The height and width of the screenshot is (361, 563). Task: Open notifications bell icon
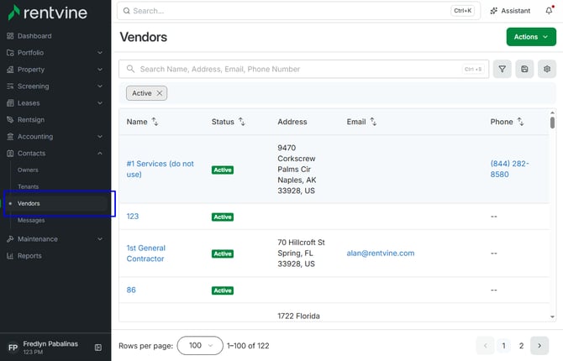[549, 11]
